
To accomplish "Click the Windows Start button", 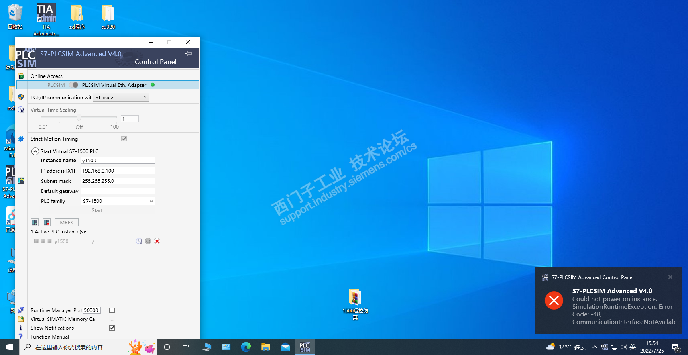I will [10, 347].
